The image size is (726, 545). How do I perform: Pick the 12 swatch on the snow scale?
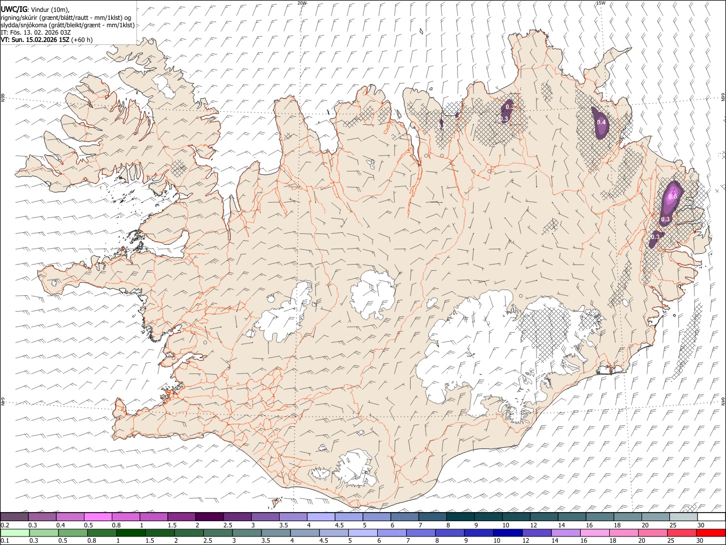tap(543, 517)
